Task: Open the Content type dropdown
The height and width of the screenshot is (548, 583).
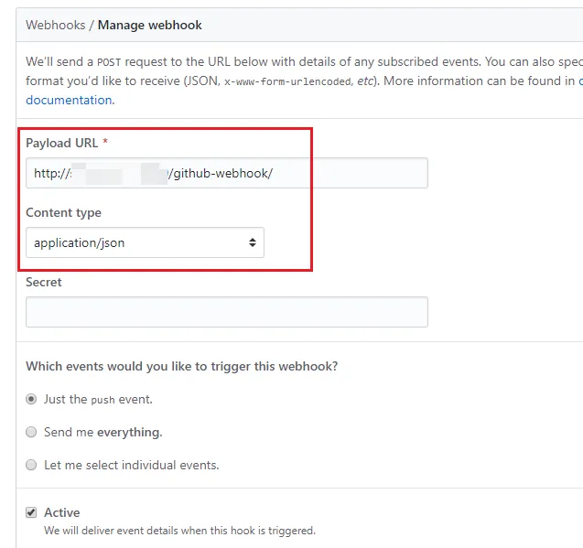Action: tap(145, 242)
